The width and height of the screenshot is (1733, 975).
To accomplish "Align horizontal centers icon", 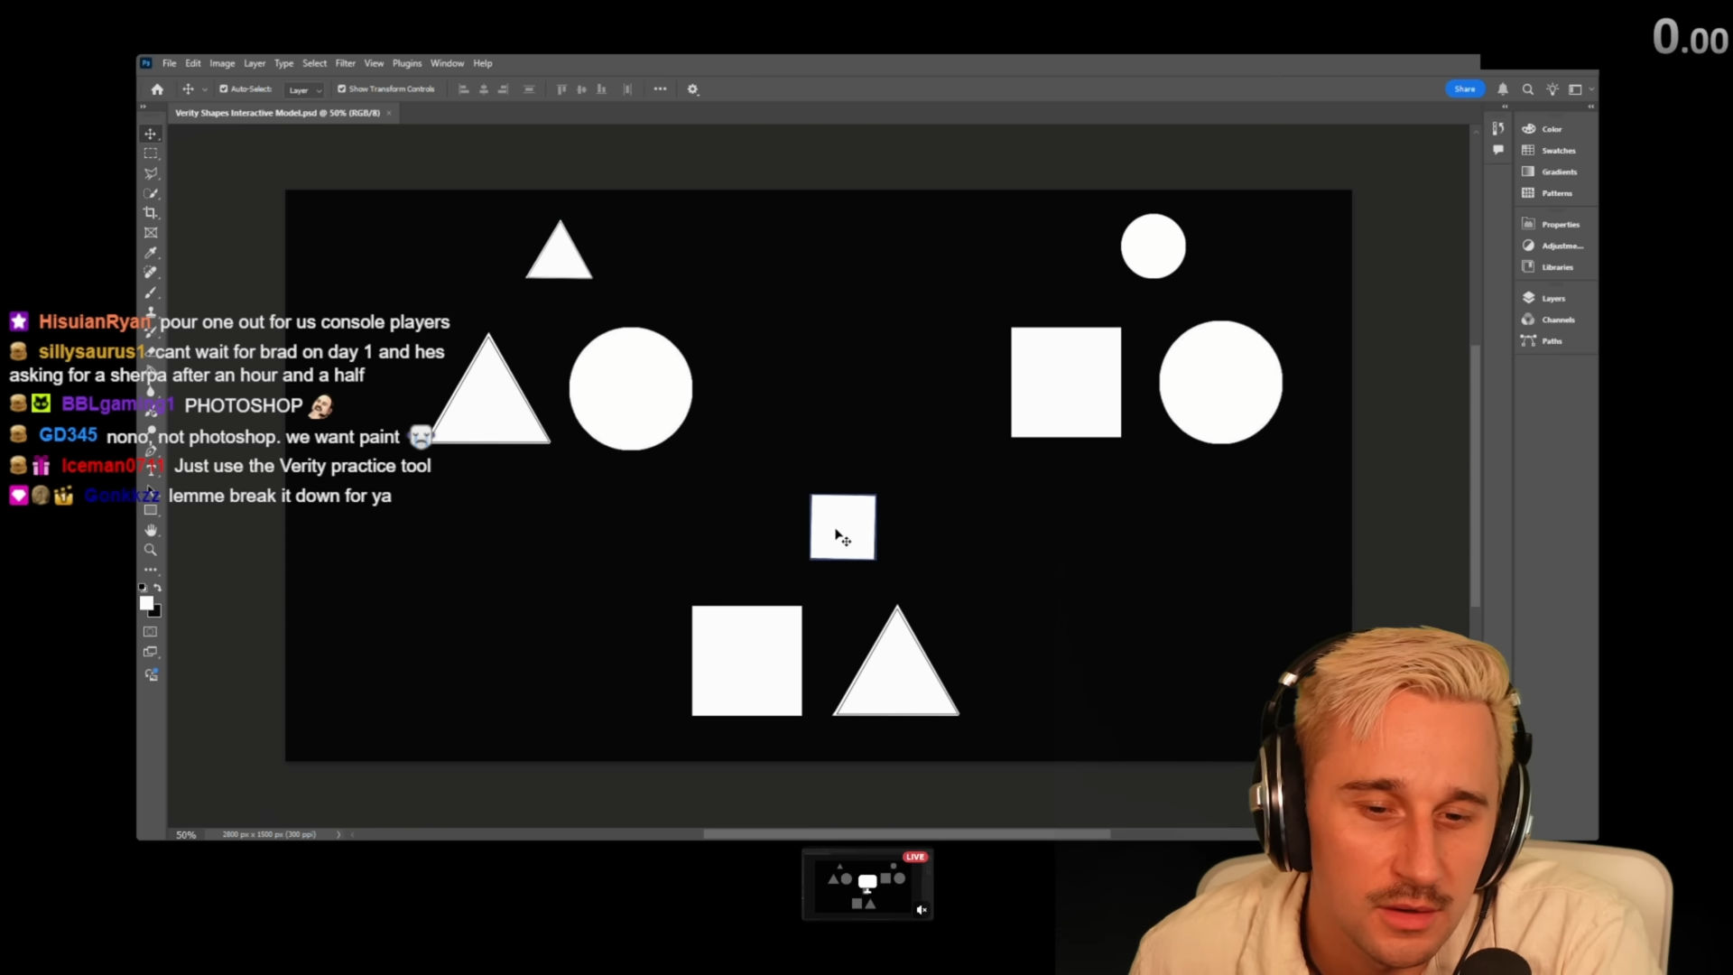I will pos(484,89).
